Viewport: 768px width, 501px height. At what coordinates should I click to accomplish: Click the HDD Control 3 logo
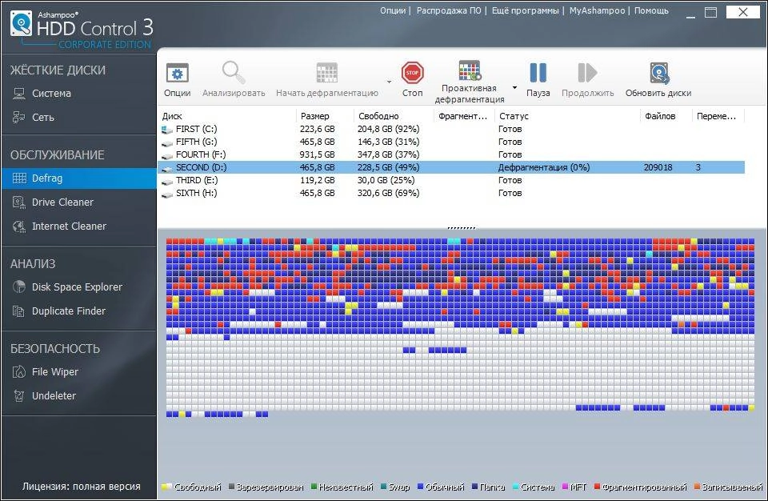tap(82, 30)
